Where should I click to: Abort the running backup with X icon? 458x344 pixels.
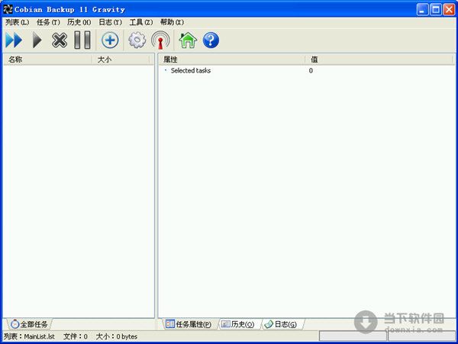coord(60,40)
